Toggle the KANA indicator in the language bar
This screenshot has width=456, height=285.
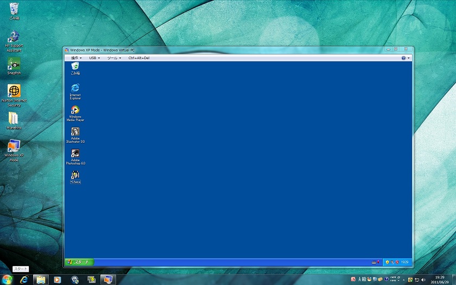pyautogui.click(x=393, y=280)
